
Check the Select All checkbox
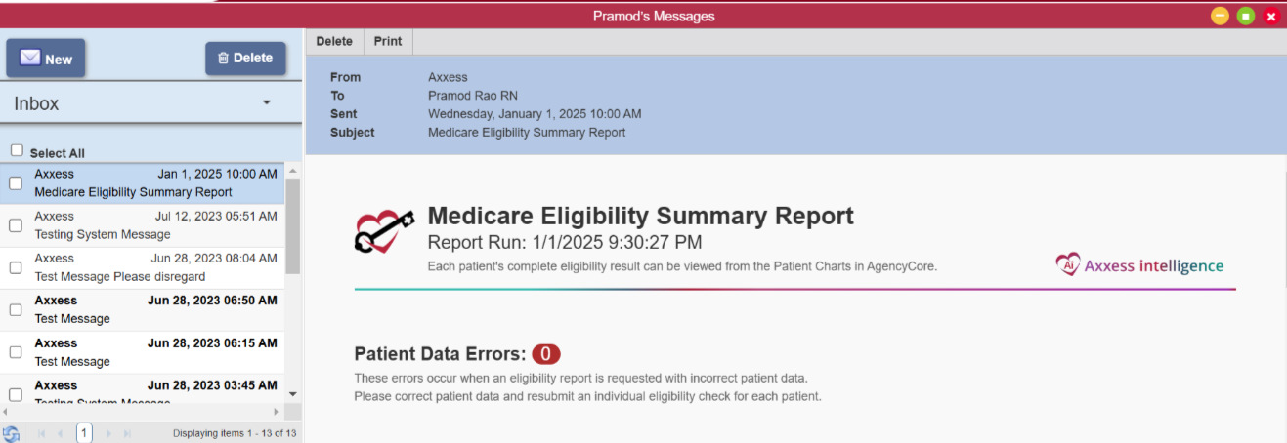click(x=17, y=150)
